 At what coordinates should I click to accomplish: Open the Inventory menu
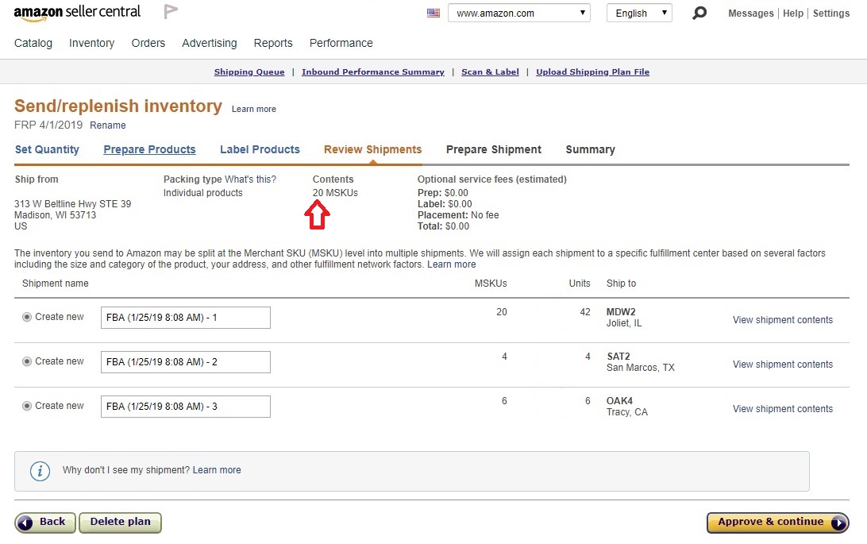coord(92,43)
